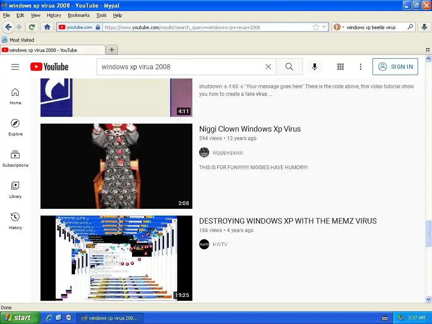Open the 'Clown Windows Xp Virus' video title

click(x=250, y=129)
